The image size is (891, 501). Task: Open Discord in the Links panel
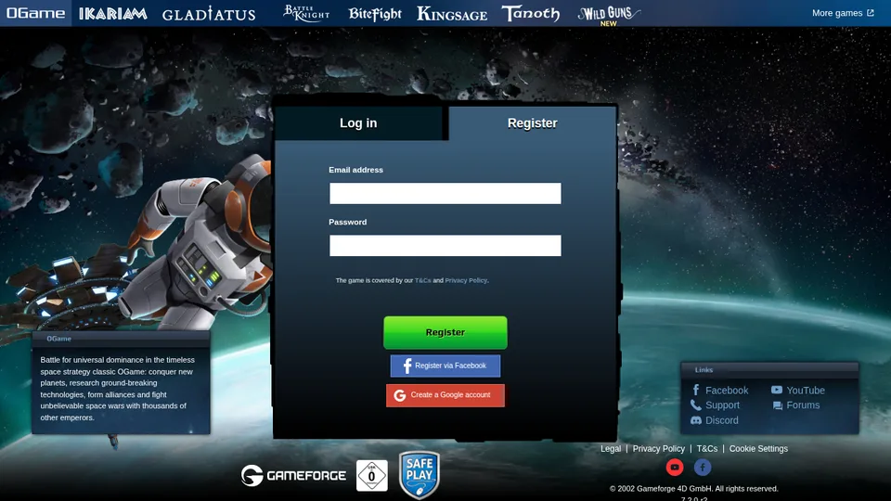(715, 420)
